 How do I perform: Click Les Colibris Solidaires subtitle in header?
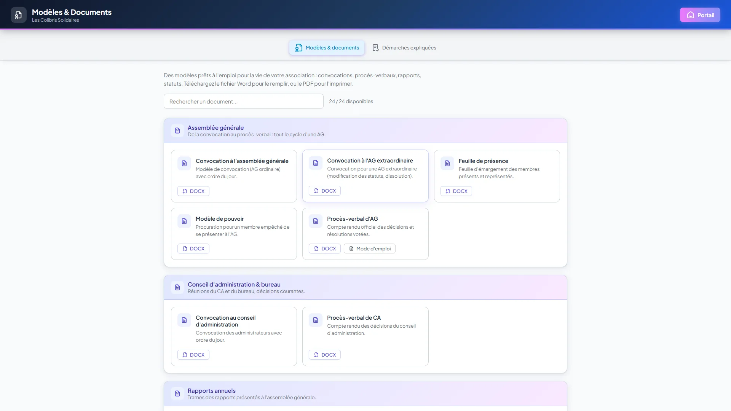click(x=56, y=20)
